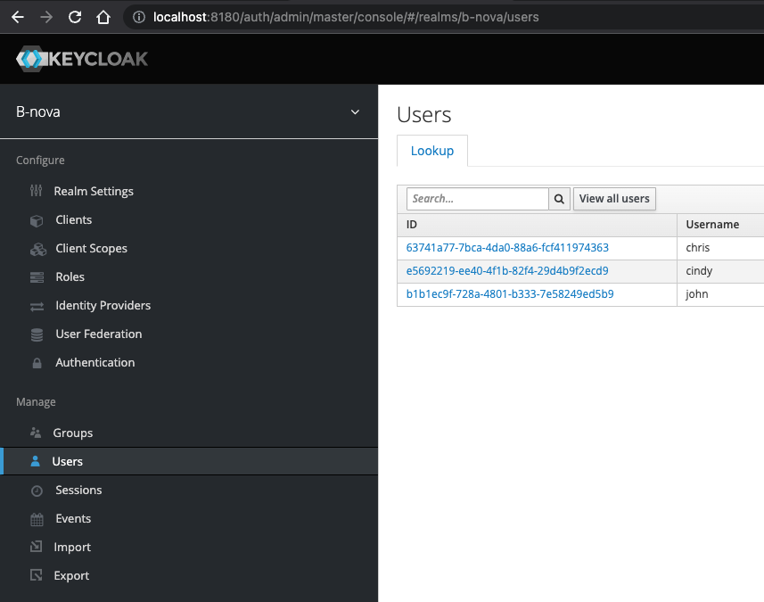
Task: Select the Lookup tab
Action: 432,151
